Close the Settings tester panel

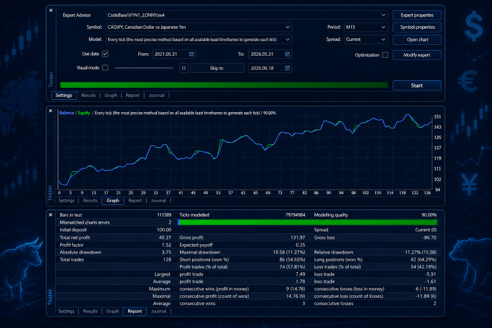click(x=51, y=10)
